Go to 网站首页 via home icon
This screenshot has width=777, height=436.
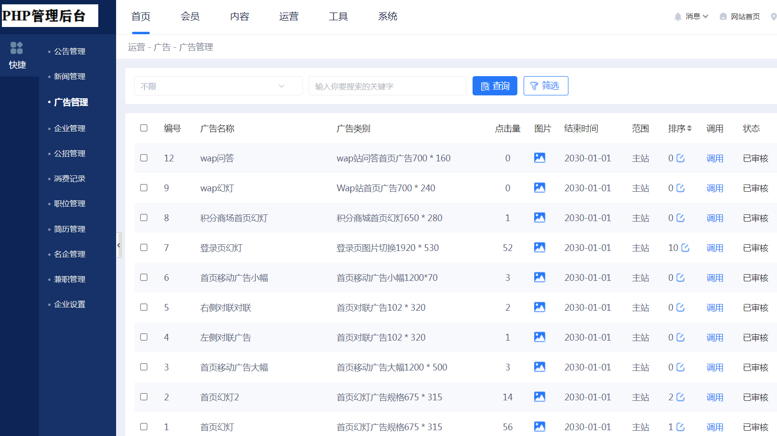tap(723, 16)
